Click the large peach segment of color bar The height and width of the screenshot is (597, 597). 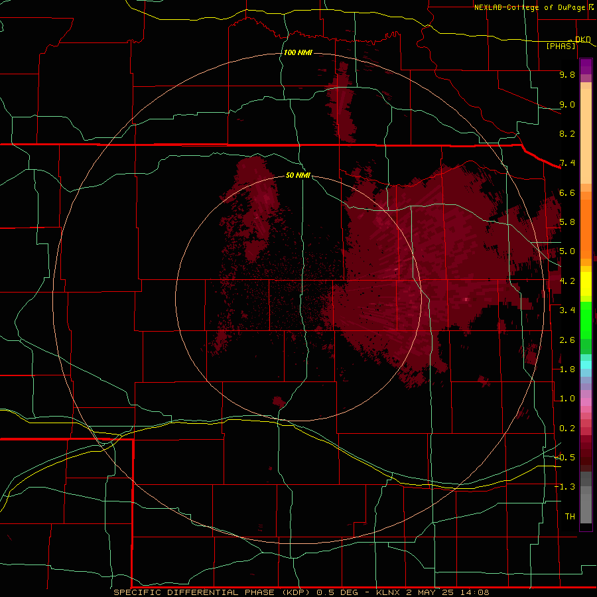(x=586, y=136)
